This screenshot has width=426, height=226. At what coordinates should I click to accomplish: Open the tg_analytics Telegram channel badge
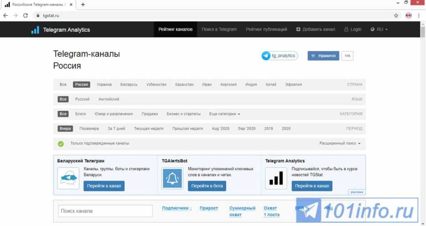coord(280,56)
